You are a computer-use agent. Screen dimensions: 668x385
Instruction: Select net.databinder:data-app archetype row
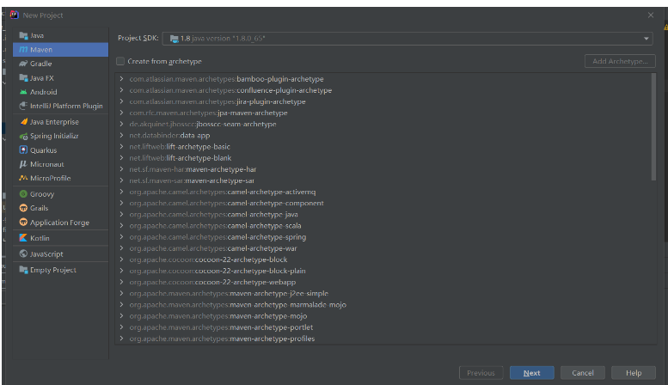coord(383,136)
